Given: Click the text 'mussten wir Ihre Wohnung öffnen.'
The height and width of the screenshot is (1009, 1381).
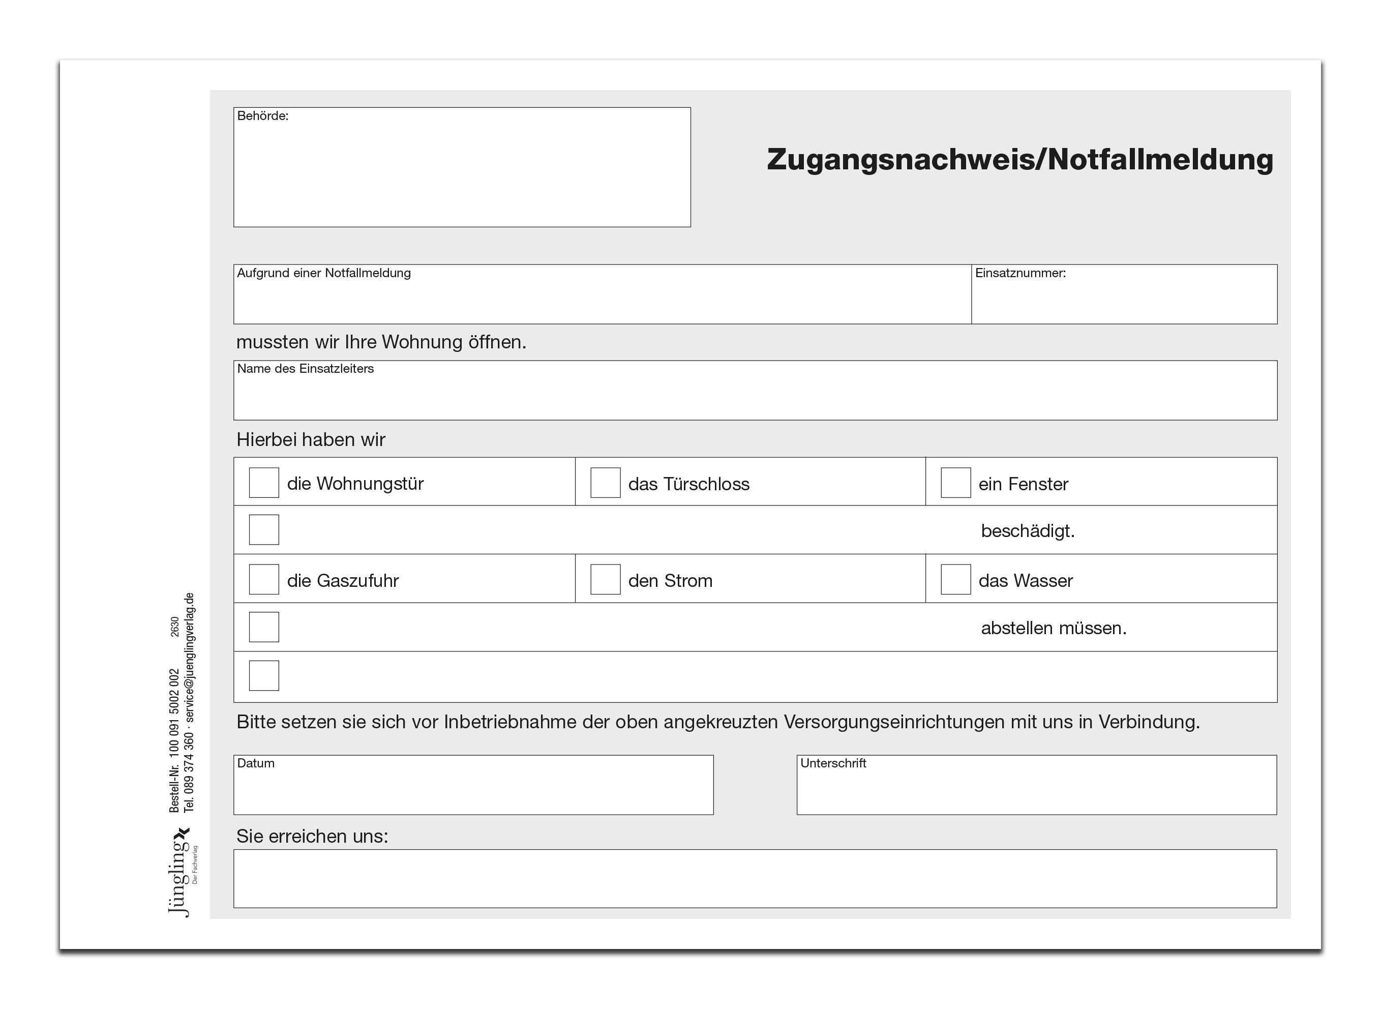Looking at the screenshot, I should coord(381,342).
